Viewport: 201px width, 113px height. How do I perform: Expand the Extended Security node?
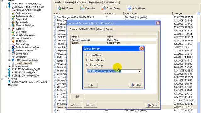click(9, 51)
